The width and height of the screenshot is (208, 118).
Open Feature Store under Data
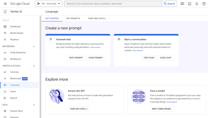coord(16,111)
